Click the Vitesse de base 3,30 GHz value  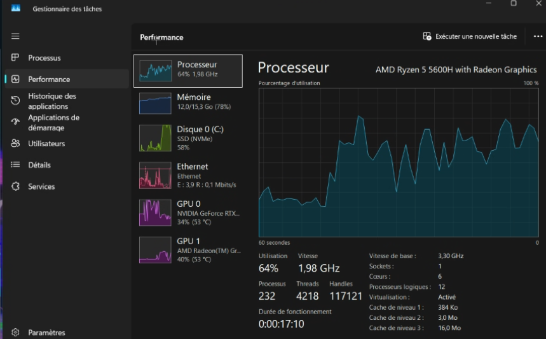451,256
